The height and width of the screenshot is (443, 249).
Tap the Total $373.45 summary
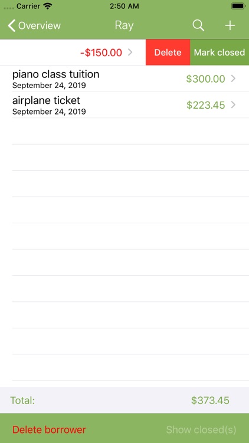pyautogui.click(x=125, y=400)
